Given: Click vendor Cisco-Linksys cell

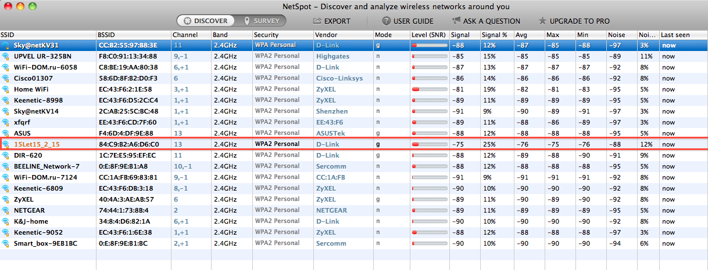Looking at the screenshot, I should pos(339,78).
